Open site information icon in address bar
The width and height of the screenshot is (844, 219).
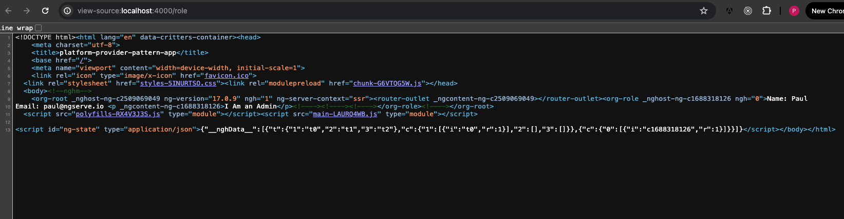coord(67,11)
